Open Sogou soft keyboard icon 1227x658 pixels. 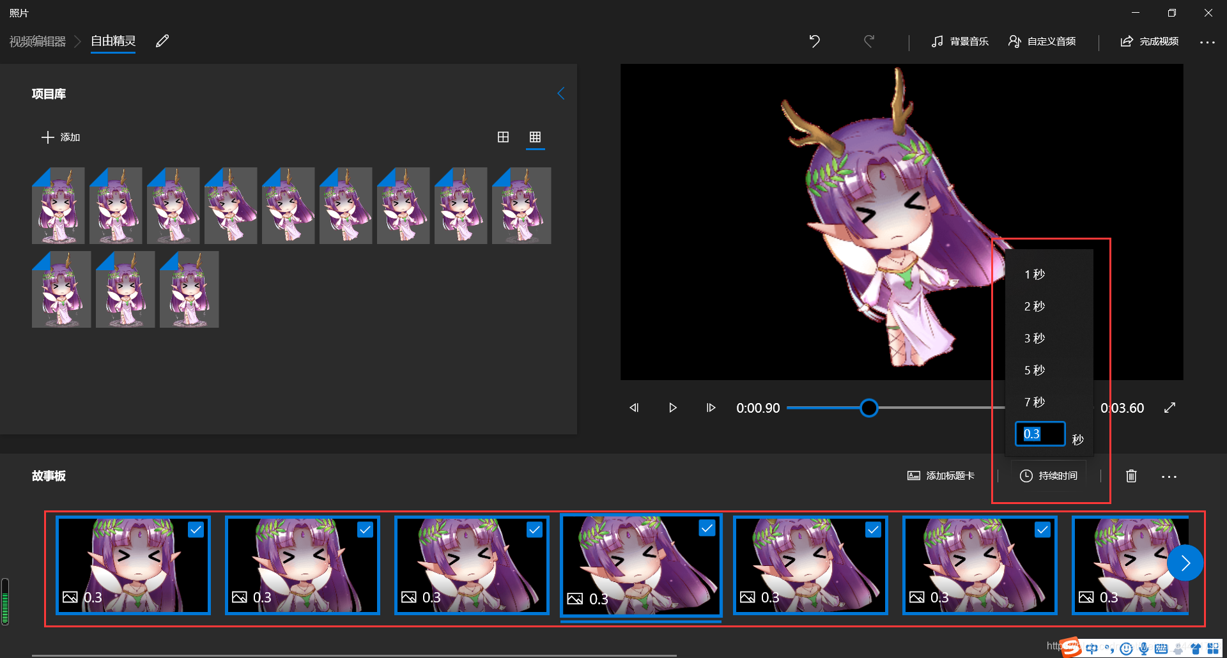[x=1161, y=649]
